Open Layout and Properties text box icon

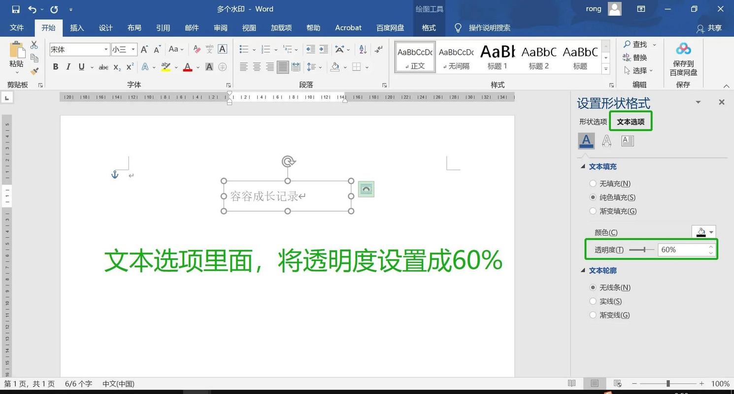(628, 141)
